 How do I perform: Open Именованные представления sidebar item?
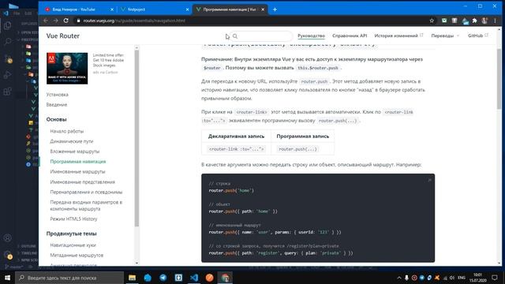tap(82, 182)
